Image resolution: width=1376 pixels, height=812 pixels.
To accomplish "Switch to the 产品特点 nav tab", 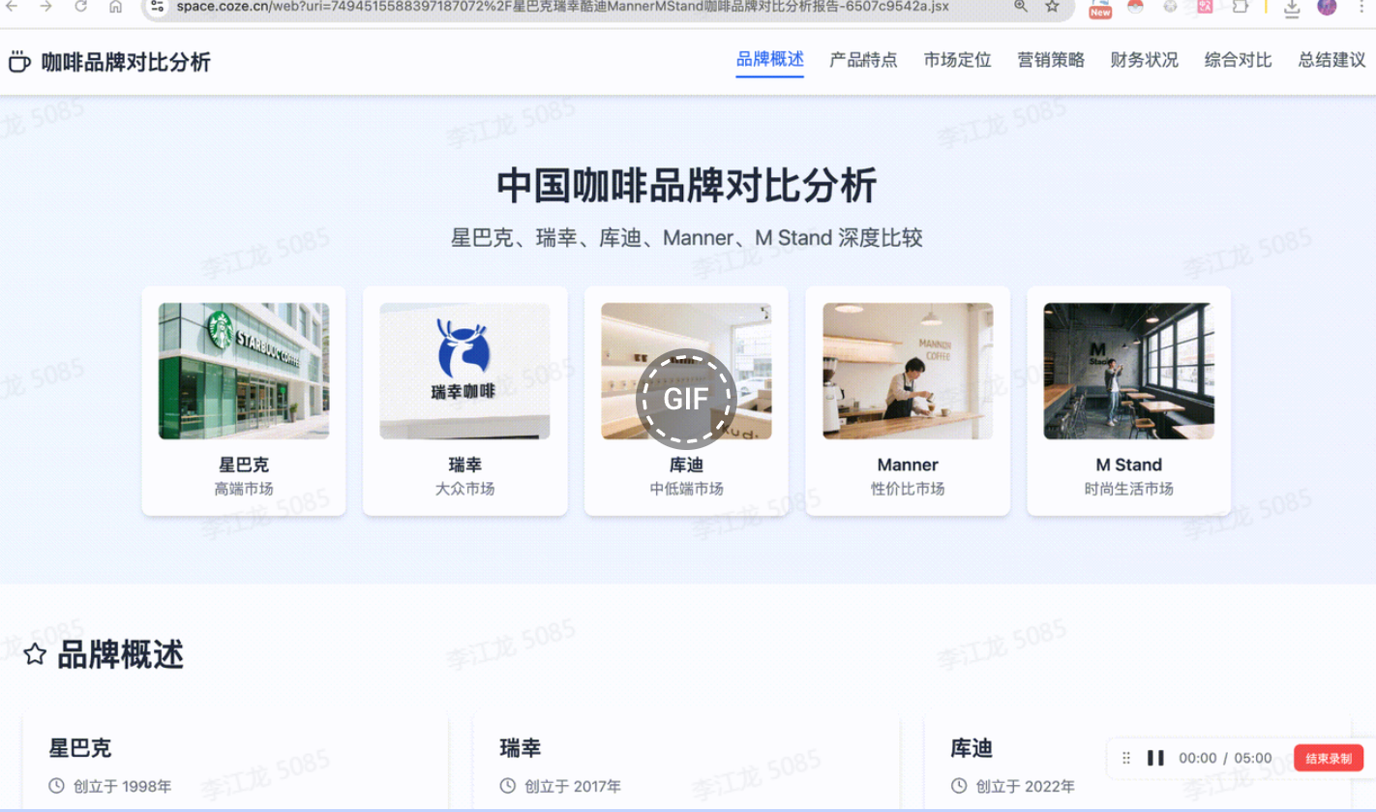I will 863,60.
